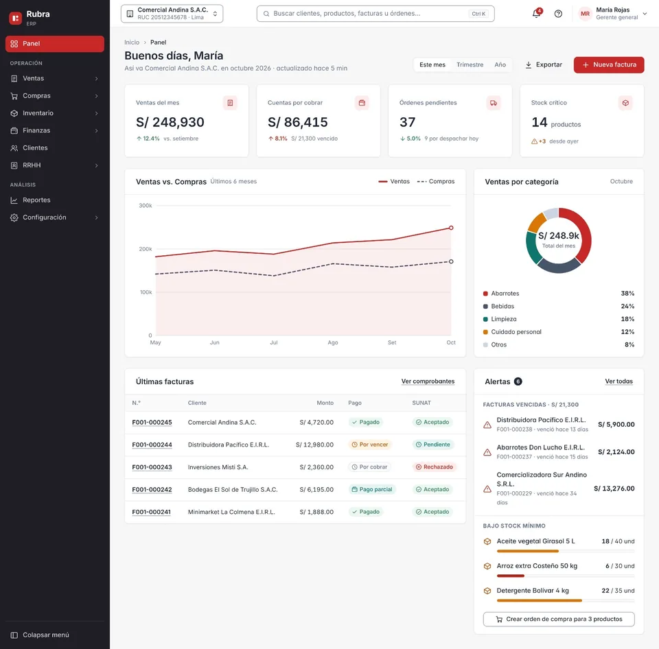Click the Inicio breadcrumb link
This screenshot has width=659, height=649.
[x=132, y=43]
